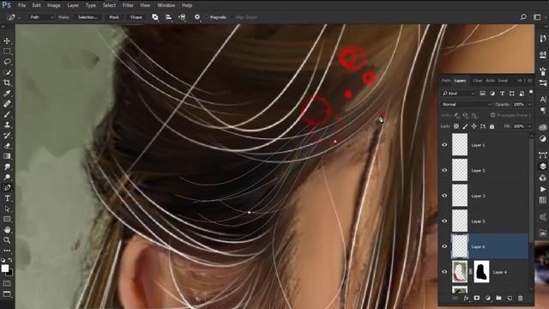
Task: Expand hidden panel tabs chevrons
Action: 520,81
